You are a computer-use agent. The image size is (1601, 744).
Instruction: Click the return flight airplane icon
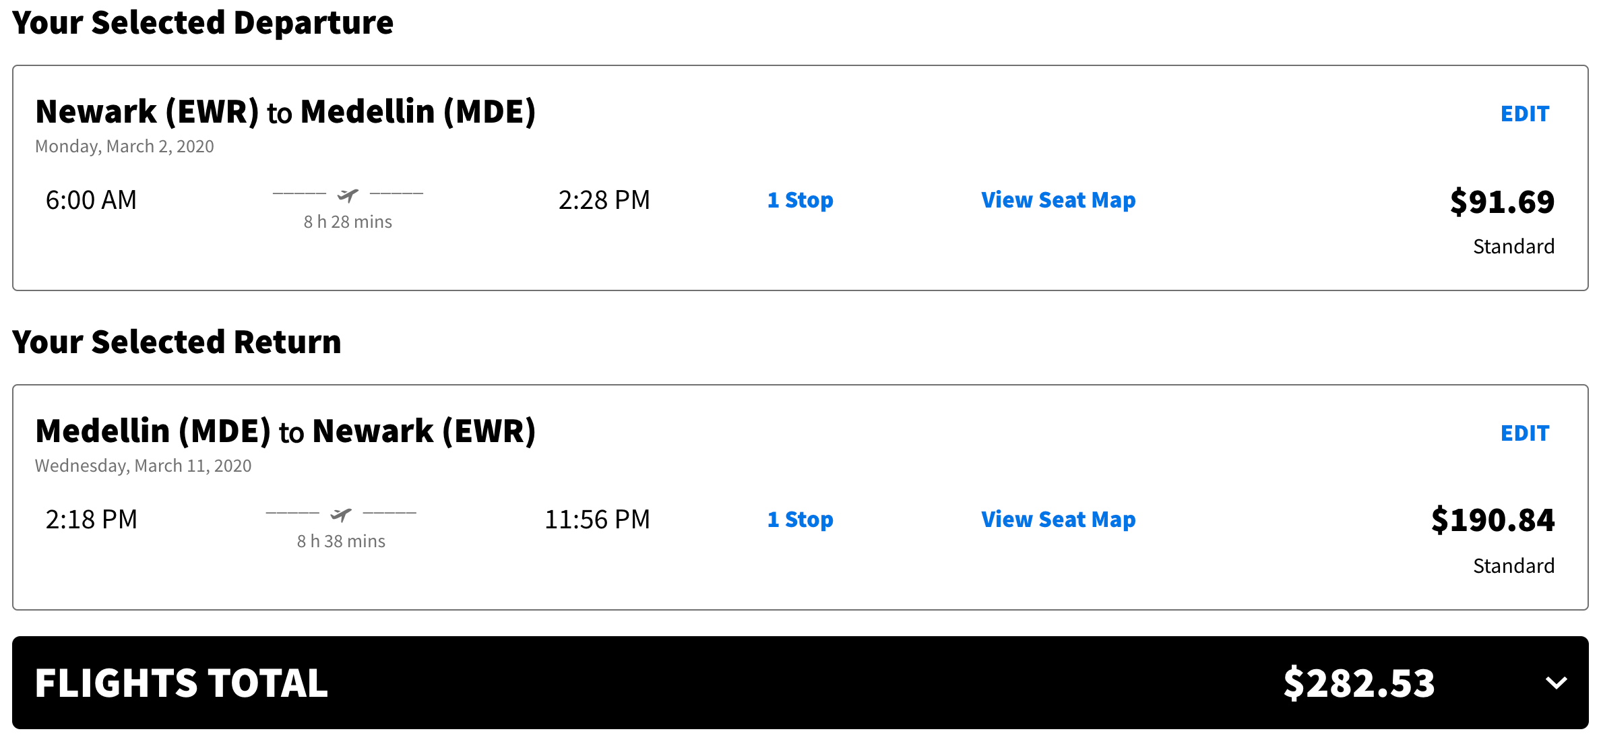341,515
